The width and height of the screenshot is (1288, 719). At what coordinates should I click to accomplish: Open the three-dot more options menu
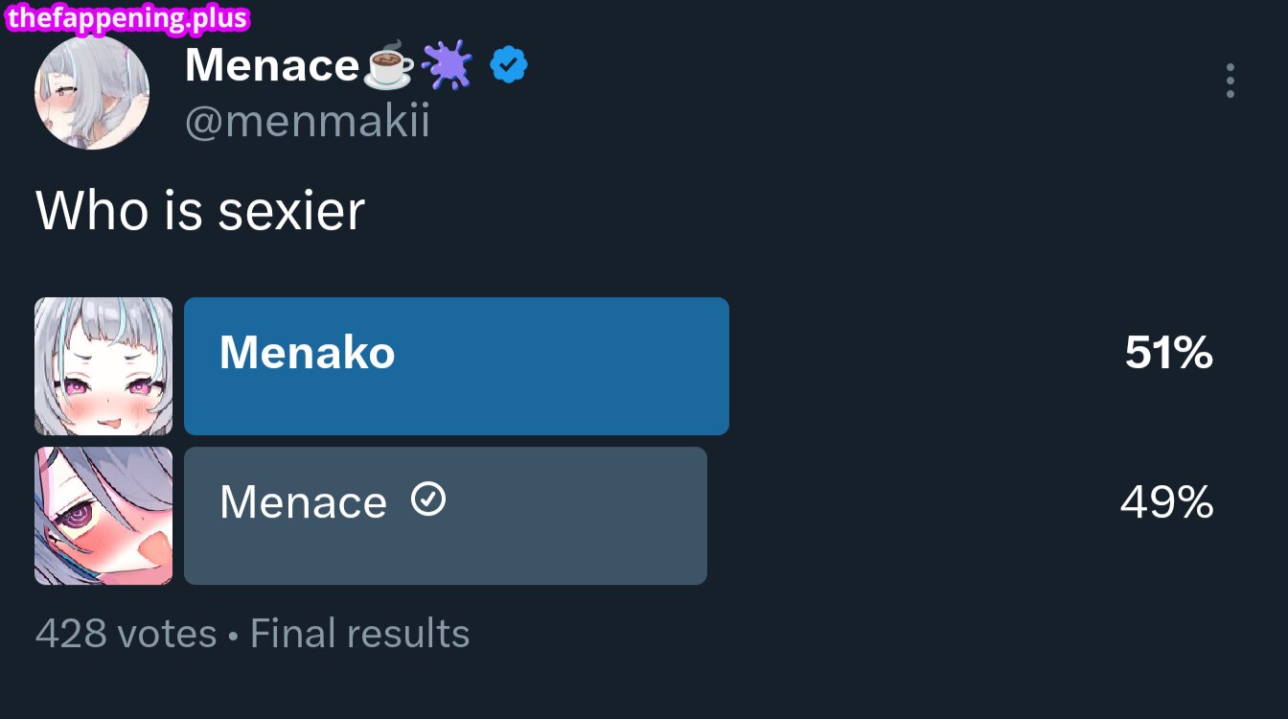[1230, 81]
